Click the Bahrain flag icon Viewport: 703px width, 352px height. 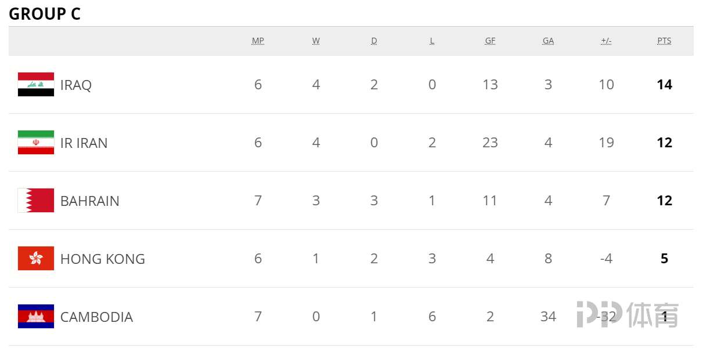(x=36, y=201)
